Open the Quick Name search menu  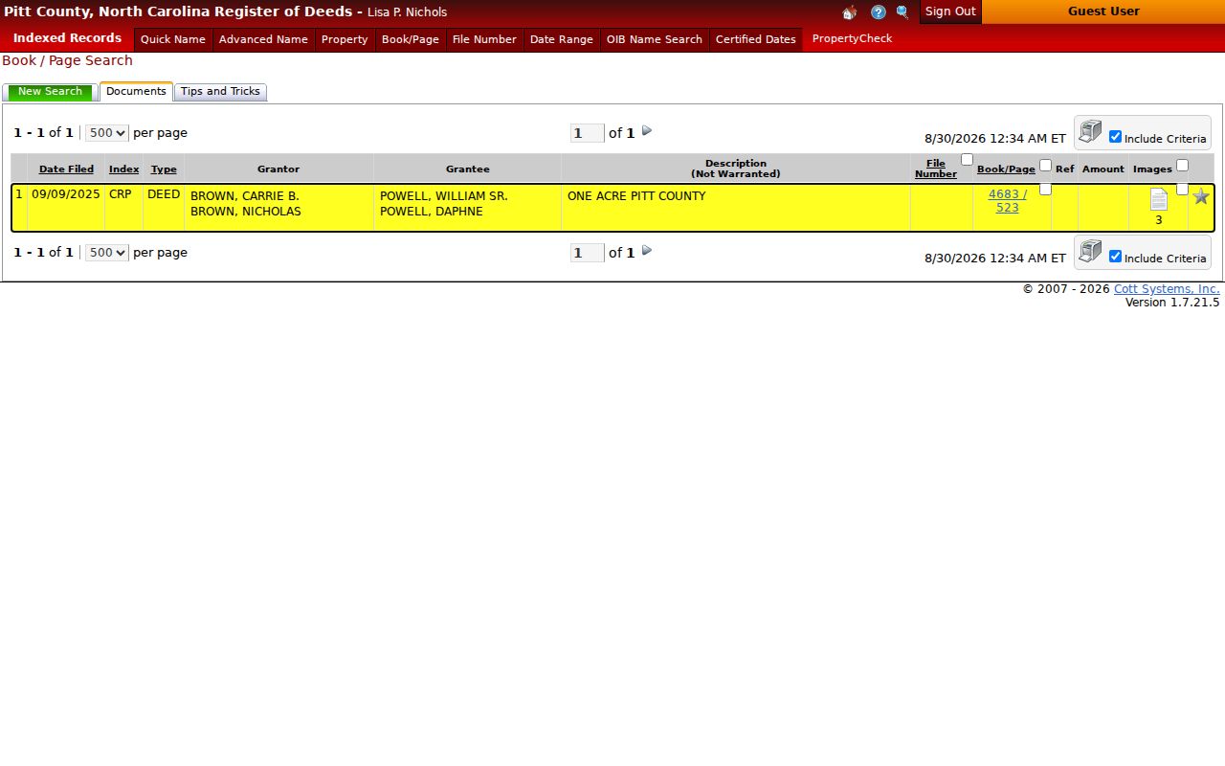click(173, 39)
